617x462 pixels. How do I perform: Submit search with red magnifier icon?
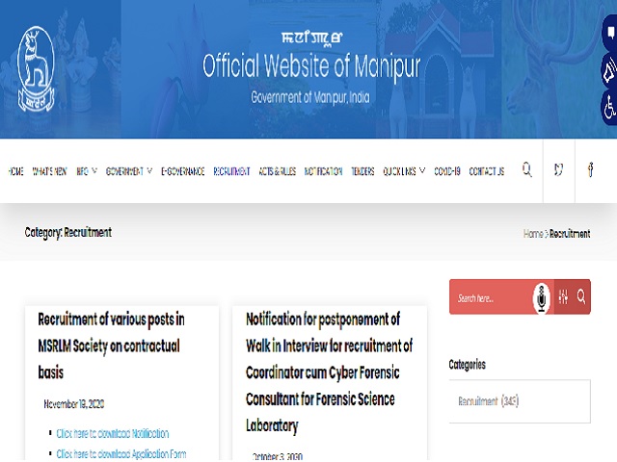point(581,296)
